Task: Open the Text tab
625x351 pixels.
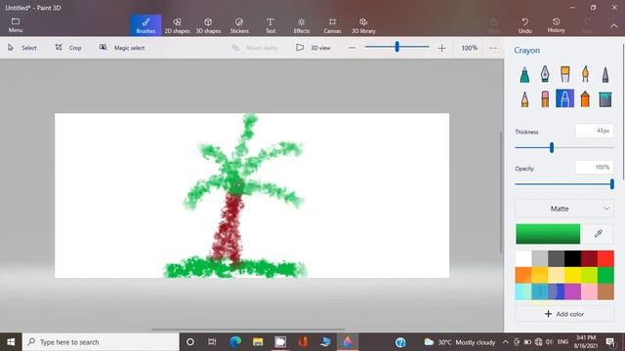Action: pos(271,25)
